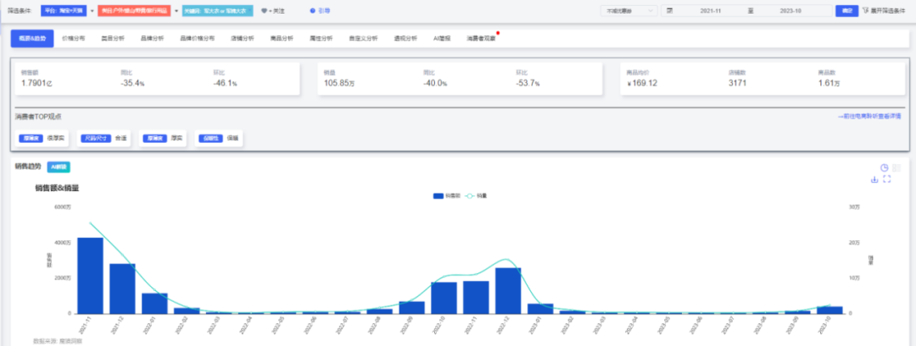The image size is (916, 346).
Task: Open the guide (引导) help icon
Action: (312, 11)
